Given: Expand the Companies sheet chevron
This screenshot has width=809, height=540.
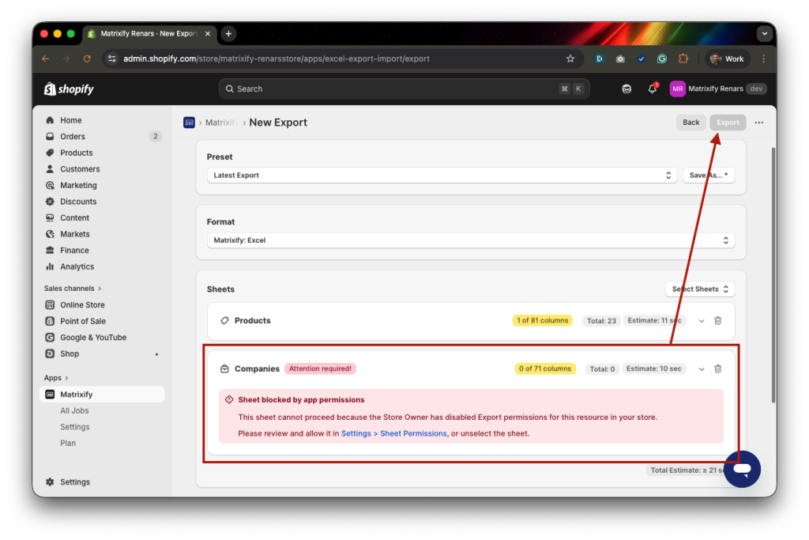Looking at the screenshot, I should (x=702, y=368).
